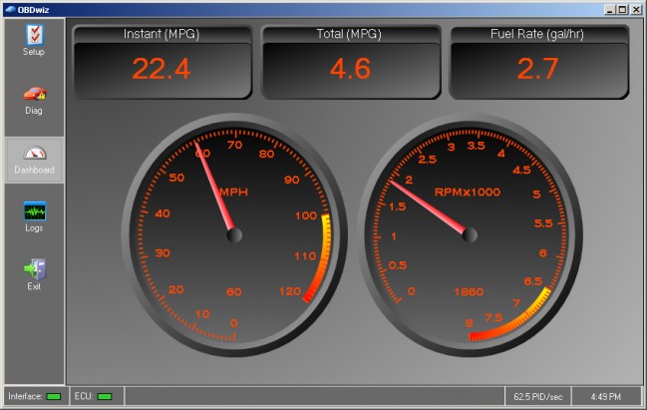This screenshot has height=410, width=647.
Task: Open the Logs waveform icon
Action: [x=35, y=211]
